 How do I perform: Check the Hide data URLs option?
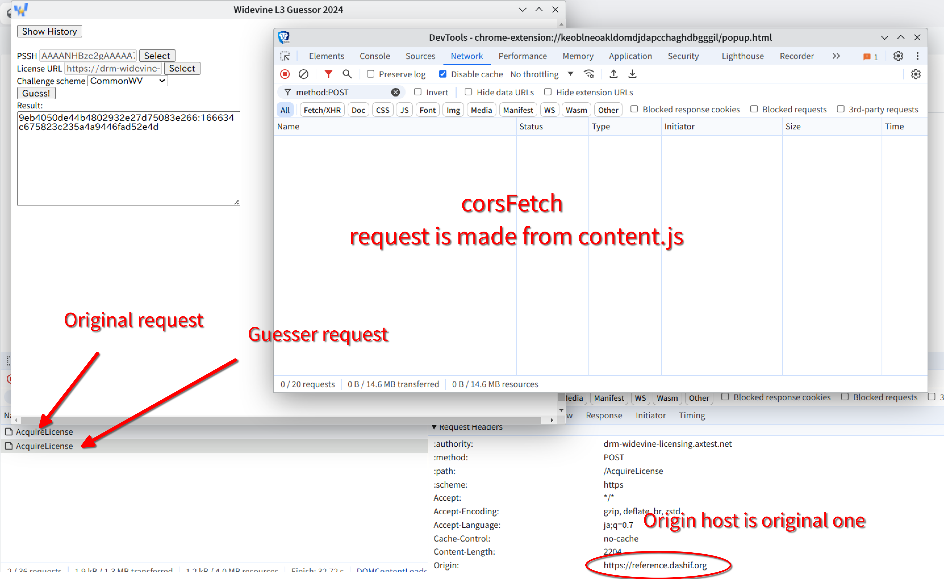click(468, 92)
